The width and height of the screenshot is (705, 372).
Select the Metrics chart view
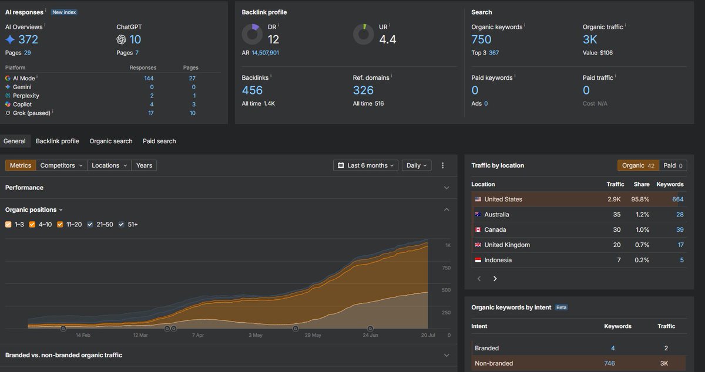(21, 165)
